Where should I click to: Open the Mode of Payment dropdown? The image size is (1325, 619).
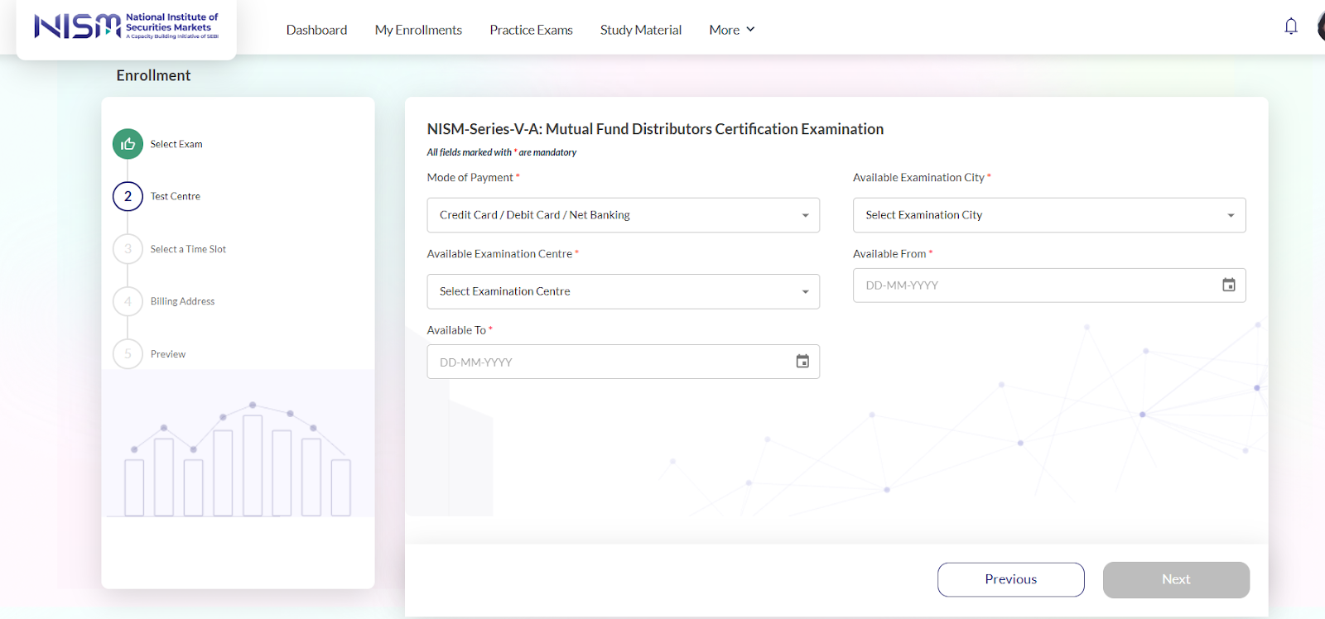(623, 215)
